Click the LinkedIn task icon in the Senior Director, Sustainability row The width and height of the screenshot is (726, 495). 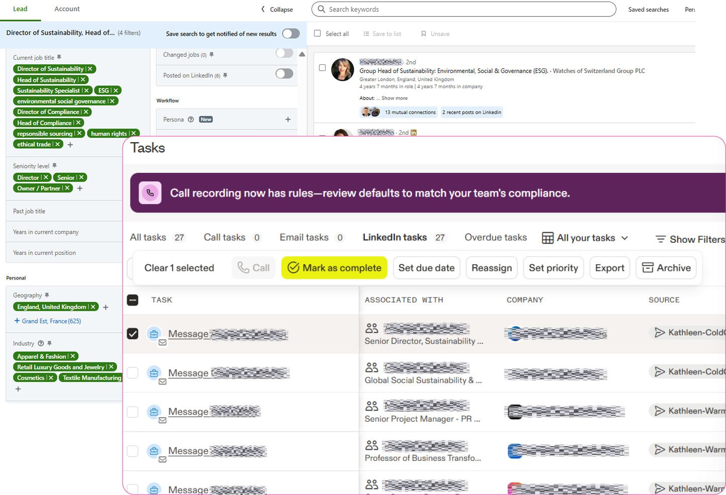154,333
